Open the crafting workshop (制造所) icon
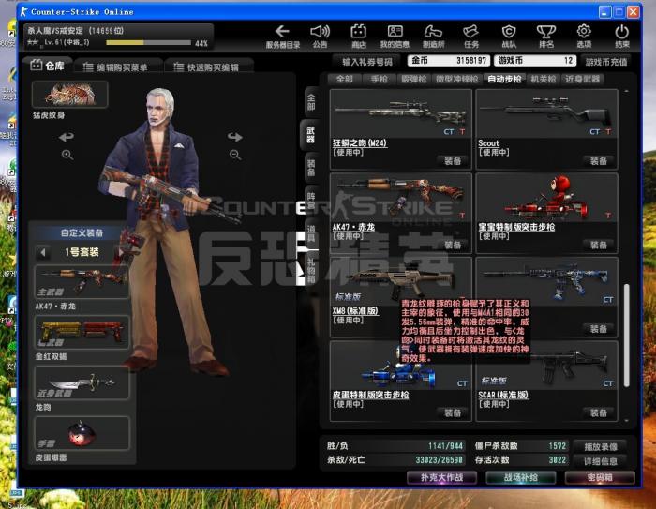The width and height of the screenshot is (656, 509). [x=433, y=36]
